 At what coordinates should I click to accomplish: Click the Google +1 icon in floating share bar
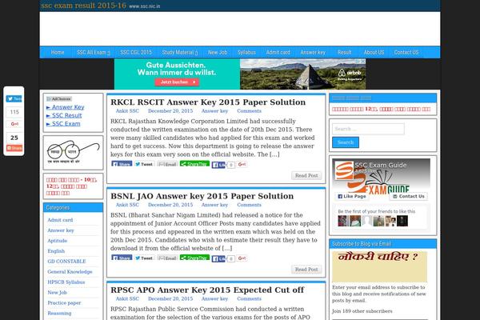point(14,124)
